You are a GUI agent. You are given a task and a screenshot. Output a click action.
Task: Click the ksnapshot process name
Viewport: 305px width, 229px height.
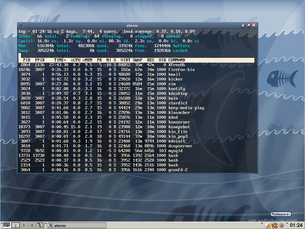pos(179,127)
